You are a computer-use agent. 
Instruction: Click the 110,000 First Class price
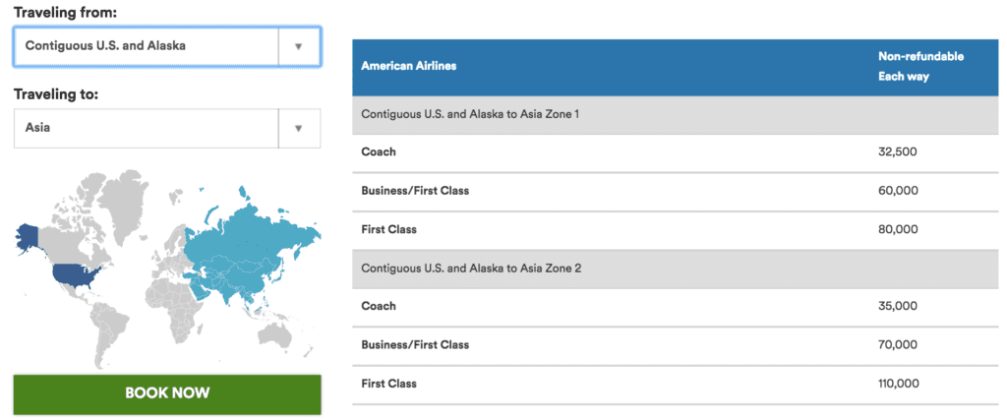tap(900, 384)
